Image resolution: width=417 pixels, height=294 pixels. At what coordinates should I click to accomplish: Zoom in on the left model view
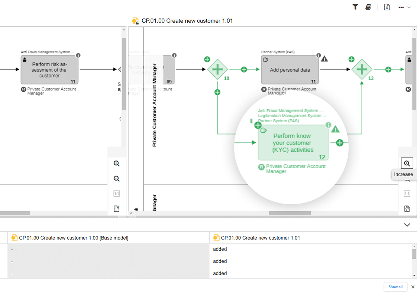click(117, 163)
